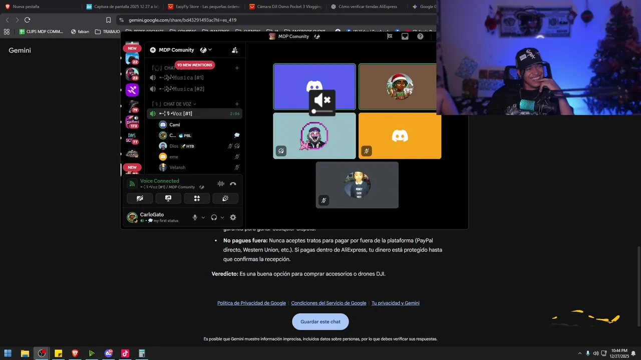Select Voz [#1] voice channel

click(x=195, y=113)
